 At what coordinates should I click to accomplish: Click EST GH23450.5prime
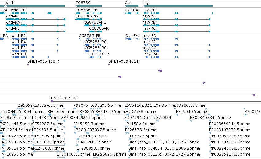(x=48, y=142)
